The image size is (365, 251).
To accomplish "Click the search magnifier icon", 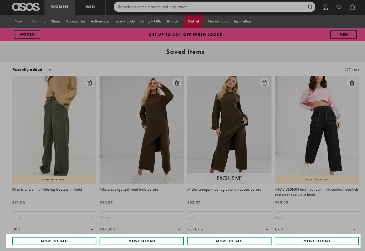I will [310, 7].
